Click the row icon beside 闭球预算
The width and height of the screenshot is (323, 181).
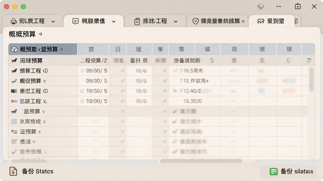tap(14, 61)
